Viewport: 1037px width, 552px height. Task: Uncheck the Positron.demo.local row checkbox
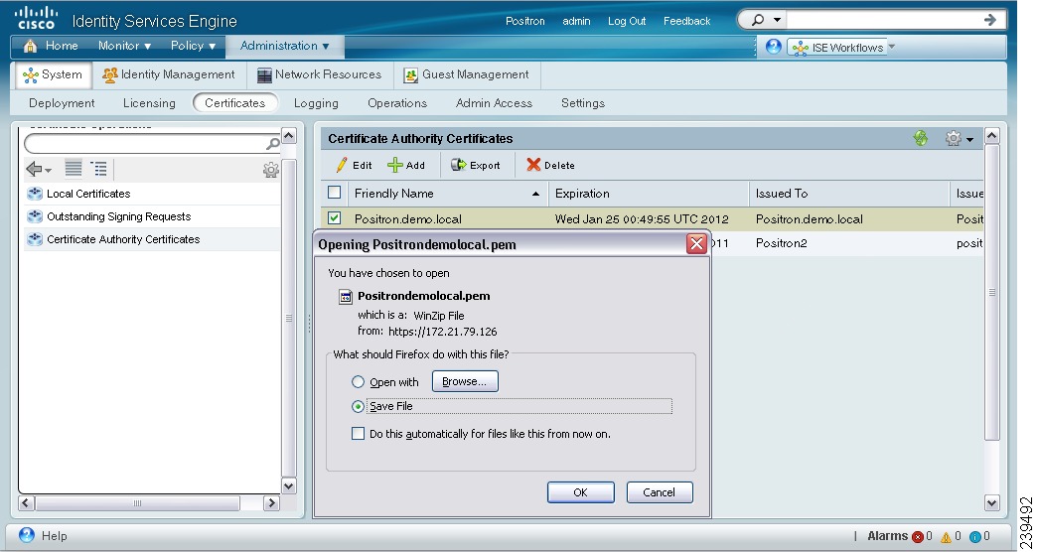pos(334,217)
